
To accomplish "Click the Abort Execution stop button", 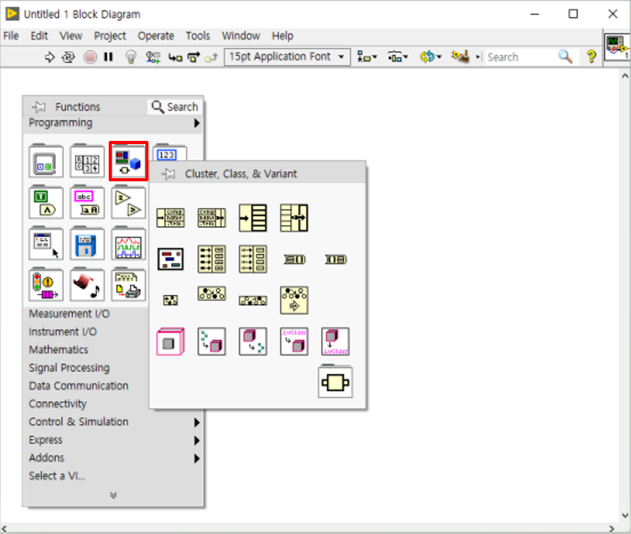I will click(90, 57).
